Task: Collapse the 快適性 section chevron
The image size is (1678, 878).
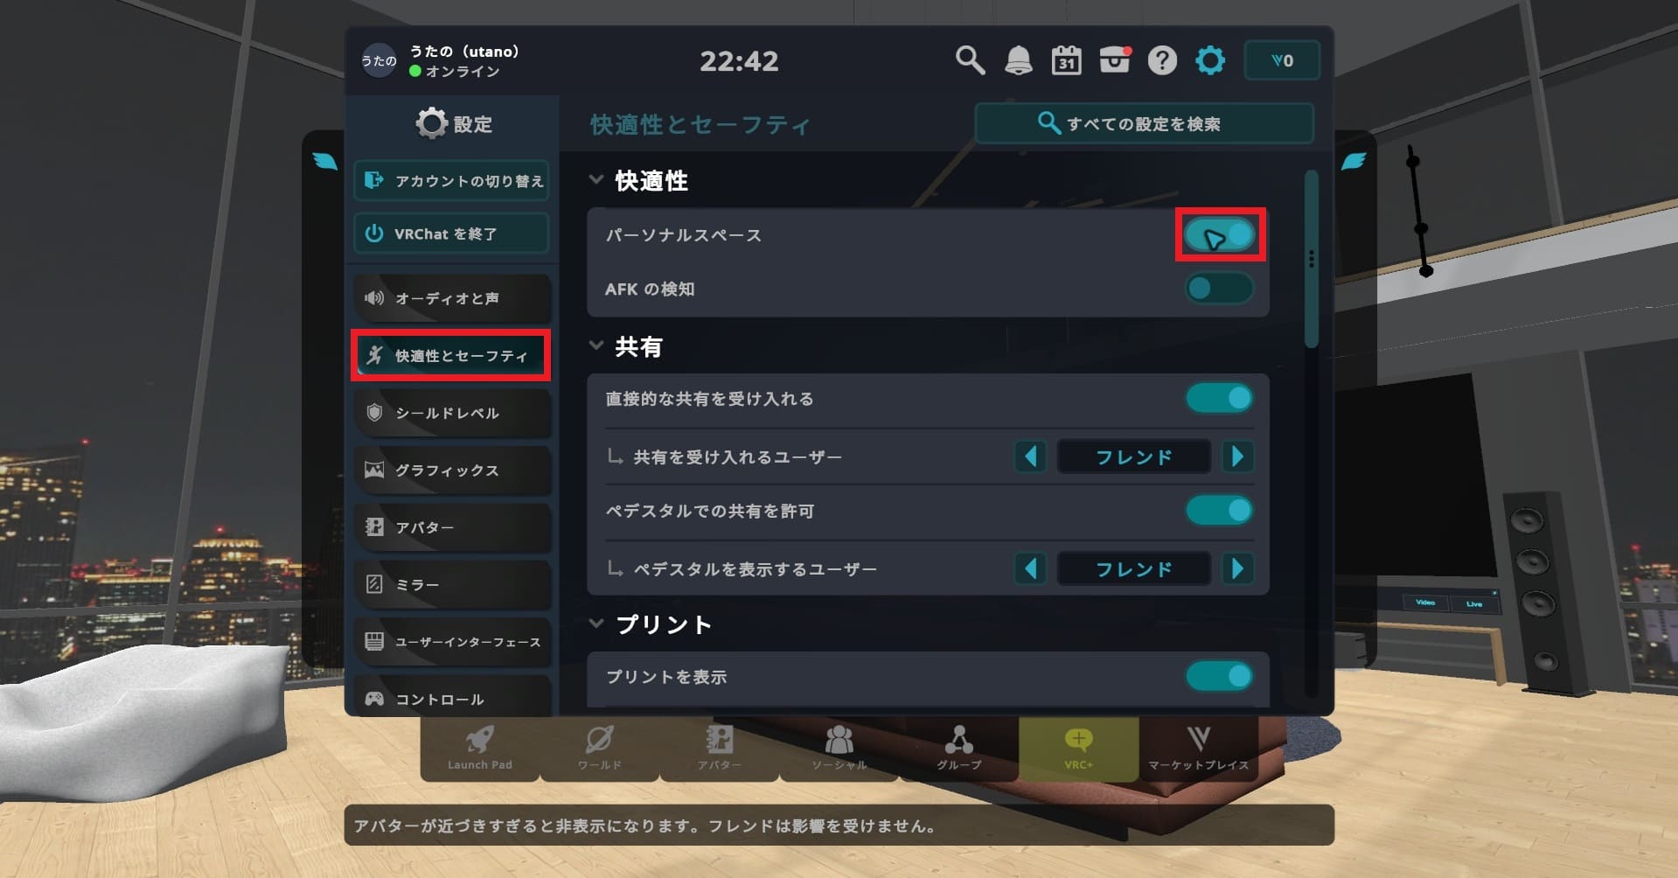Action: tap(596, 179)
